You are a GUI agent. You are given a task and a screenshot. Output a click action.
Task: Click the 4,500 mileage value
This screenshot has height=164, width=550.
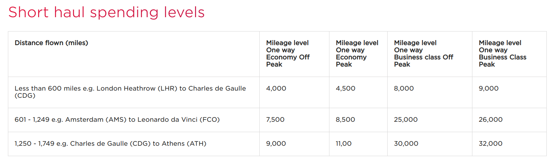346,88
